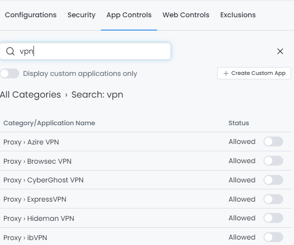Image resolution: width=294 pixels, height=245 pixels.
Task: Click into the vpn search field
Action: (x=85, y=51)
